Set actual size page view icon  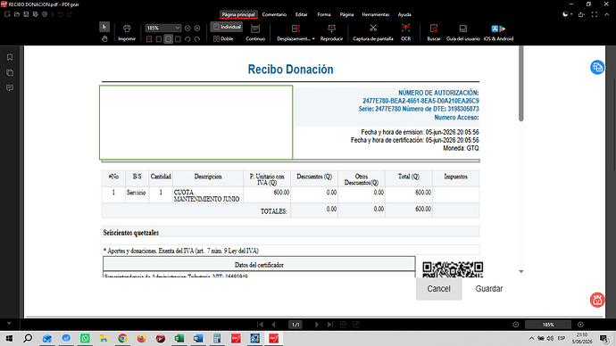(149, 39)
